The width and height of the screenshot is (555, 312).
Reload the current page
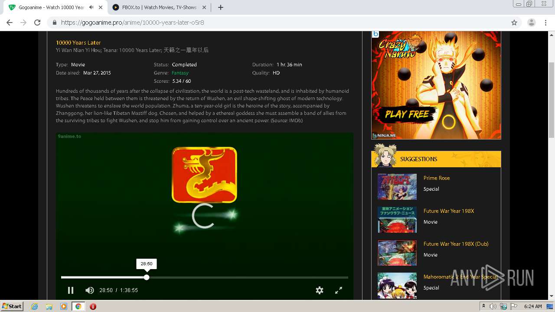pos(37,23)
